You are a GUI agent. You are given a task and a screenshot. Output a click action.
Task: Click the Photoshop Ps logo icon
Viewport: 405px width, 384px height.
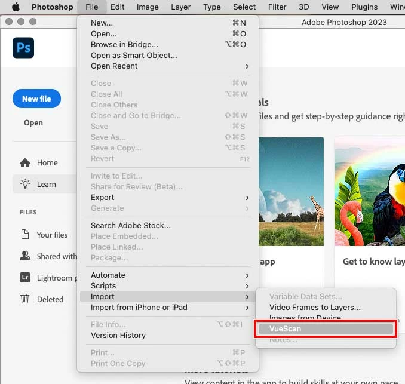pyautogui.click(x=23, y=48)
